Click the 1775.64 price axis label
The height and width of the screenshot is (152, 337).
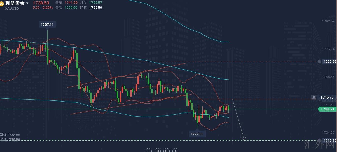click(328, 49)
